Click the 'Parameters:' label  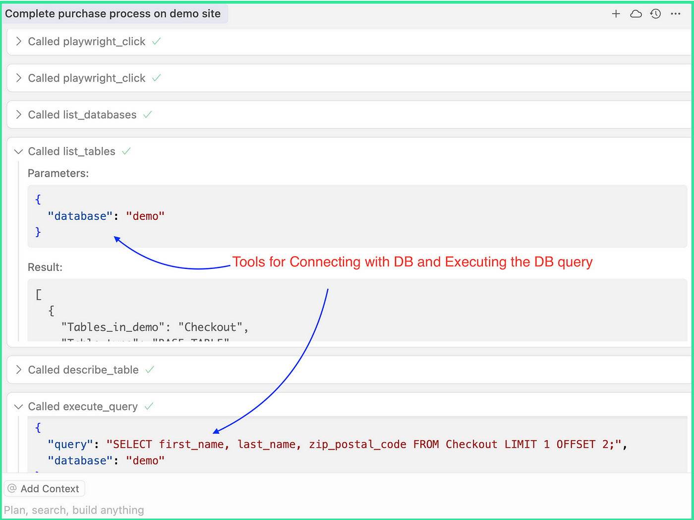[58, 173]
